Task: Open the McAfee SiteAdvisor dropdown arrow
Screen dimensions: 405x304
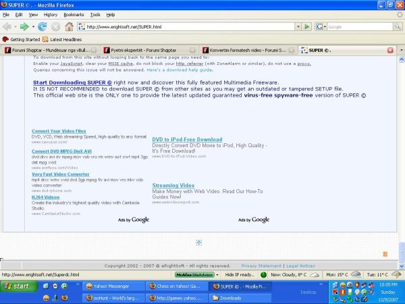Action: coord(217,274)
